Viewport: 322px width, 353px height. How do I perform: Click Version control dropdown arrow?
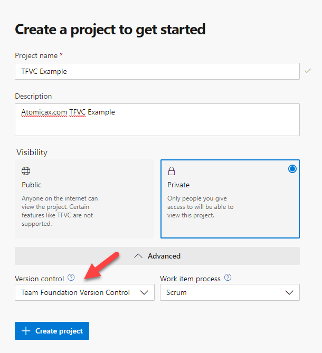[x=144, y=292]
